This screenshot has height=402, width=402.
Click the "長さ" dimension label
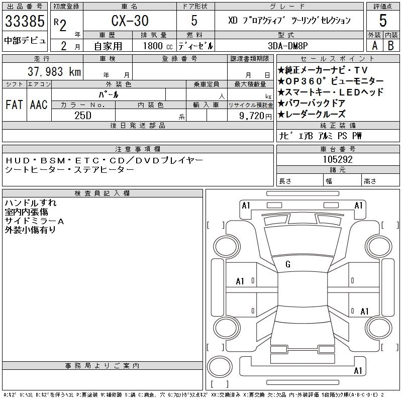(285, 181)
